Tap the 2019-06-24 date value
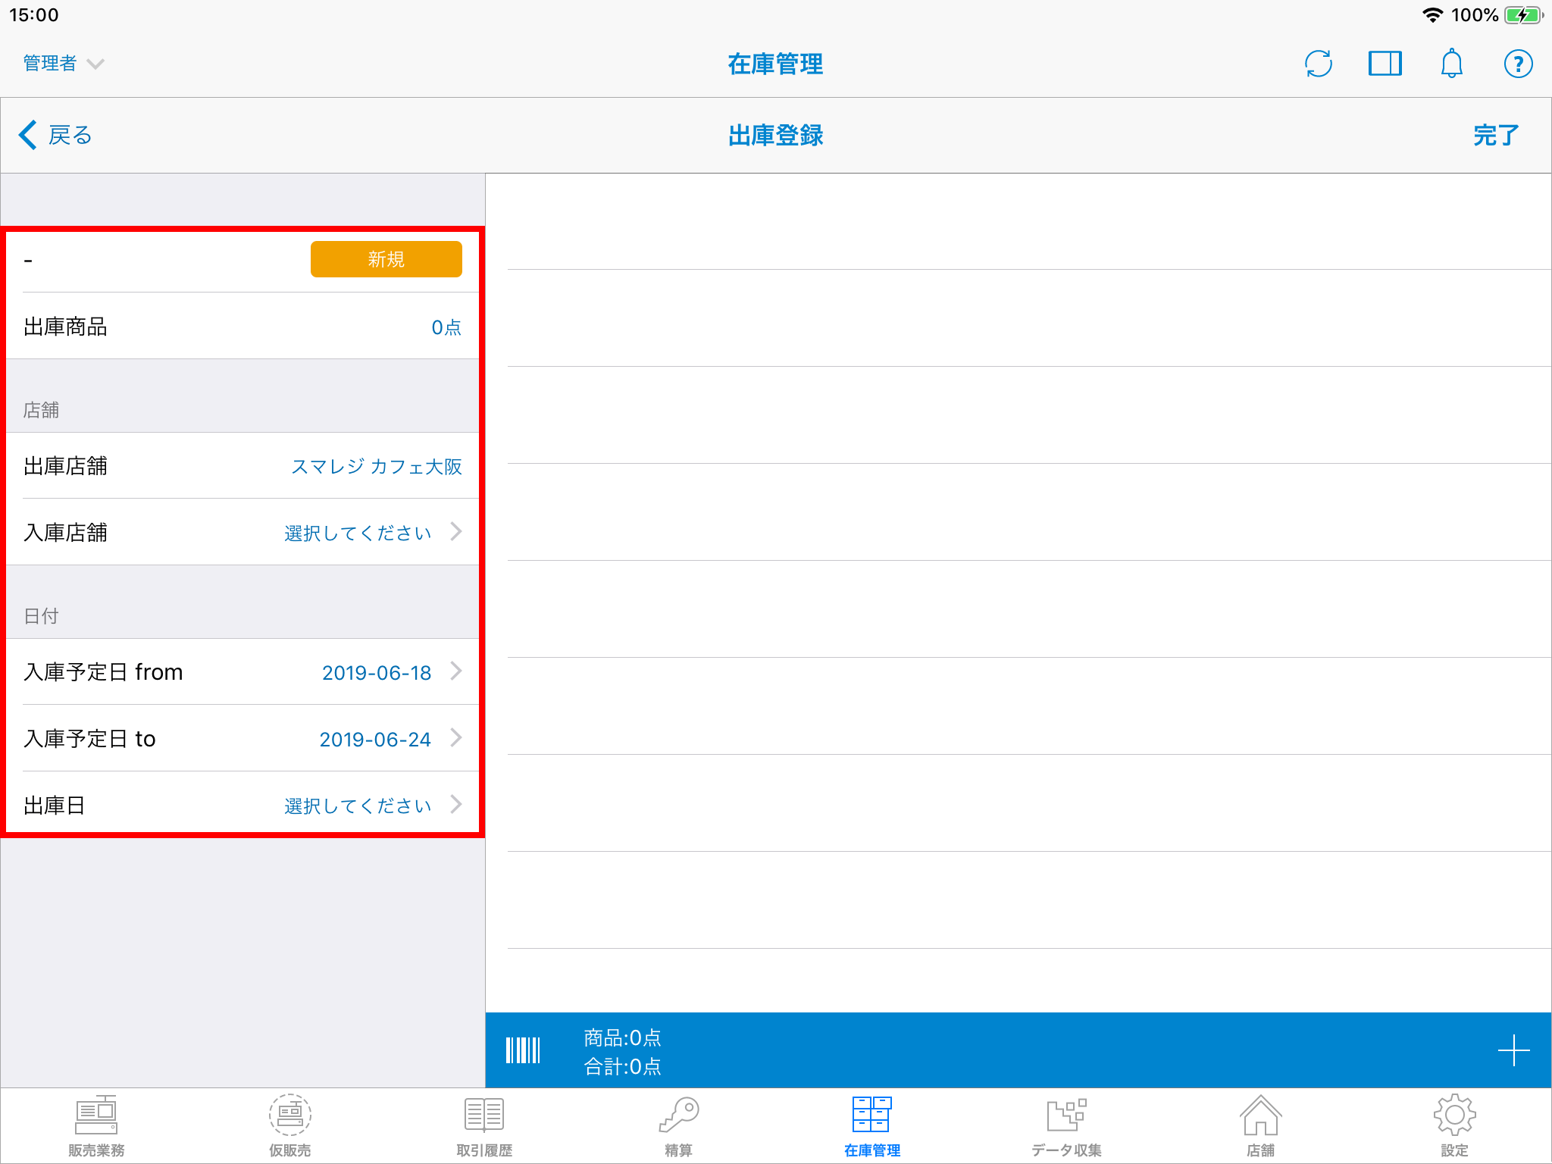1552x1164 pixels. [x=375, y=740]
